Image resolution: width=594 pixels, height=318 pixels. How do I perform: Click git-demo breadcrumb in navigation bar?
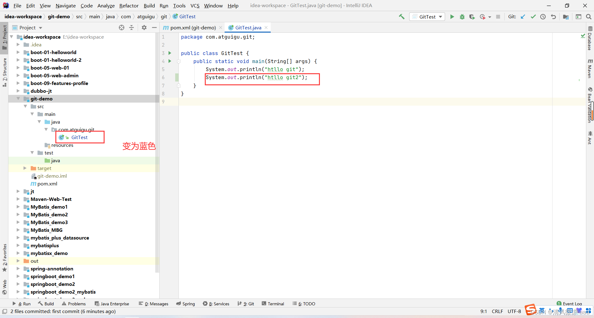(59, 17)
